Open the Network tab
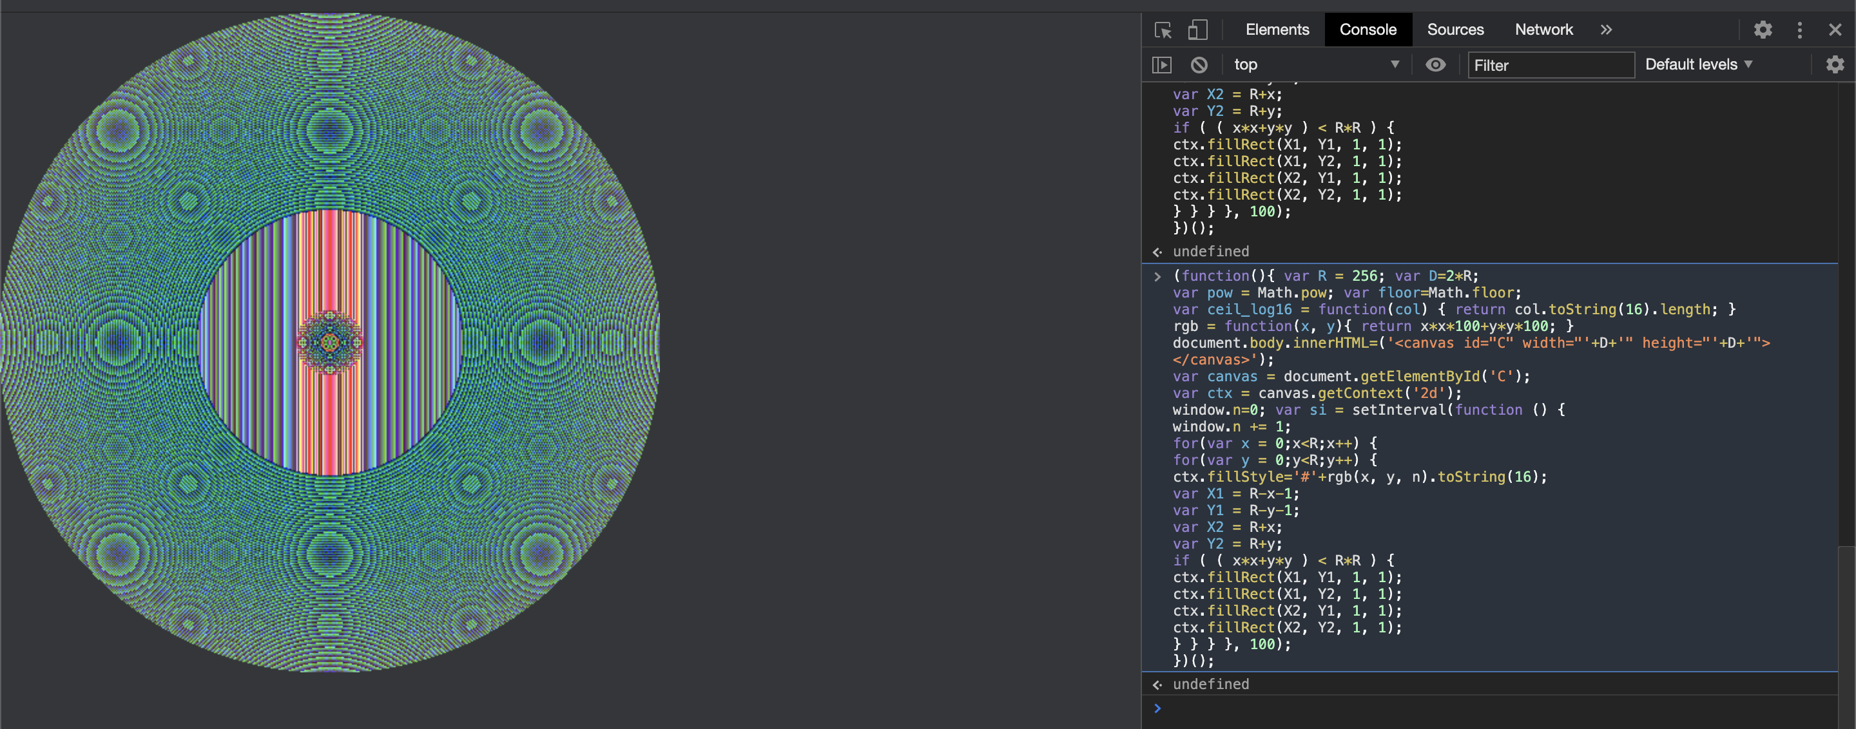This screenshot has height=729, width=1856. pyautogui.click(x=1543, y=30)
